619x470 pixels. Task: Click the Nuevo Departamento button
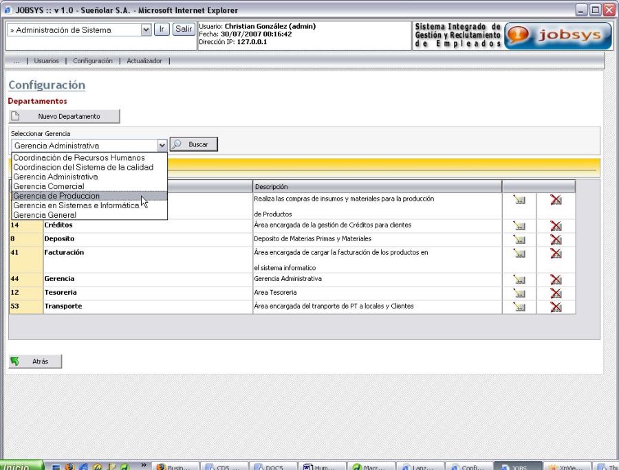(x=64, y=117)
